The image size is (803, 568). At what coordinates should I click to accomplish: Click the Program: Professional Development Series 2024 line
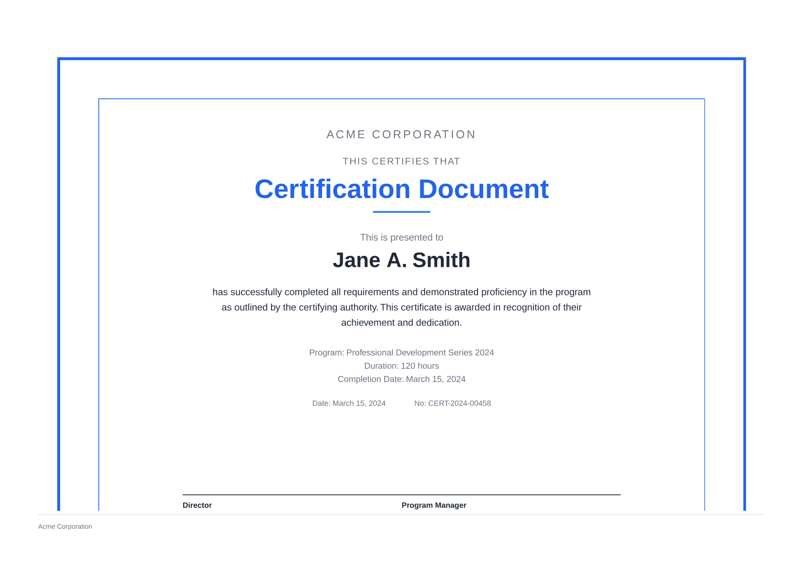pos(401,352)
